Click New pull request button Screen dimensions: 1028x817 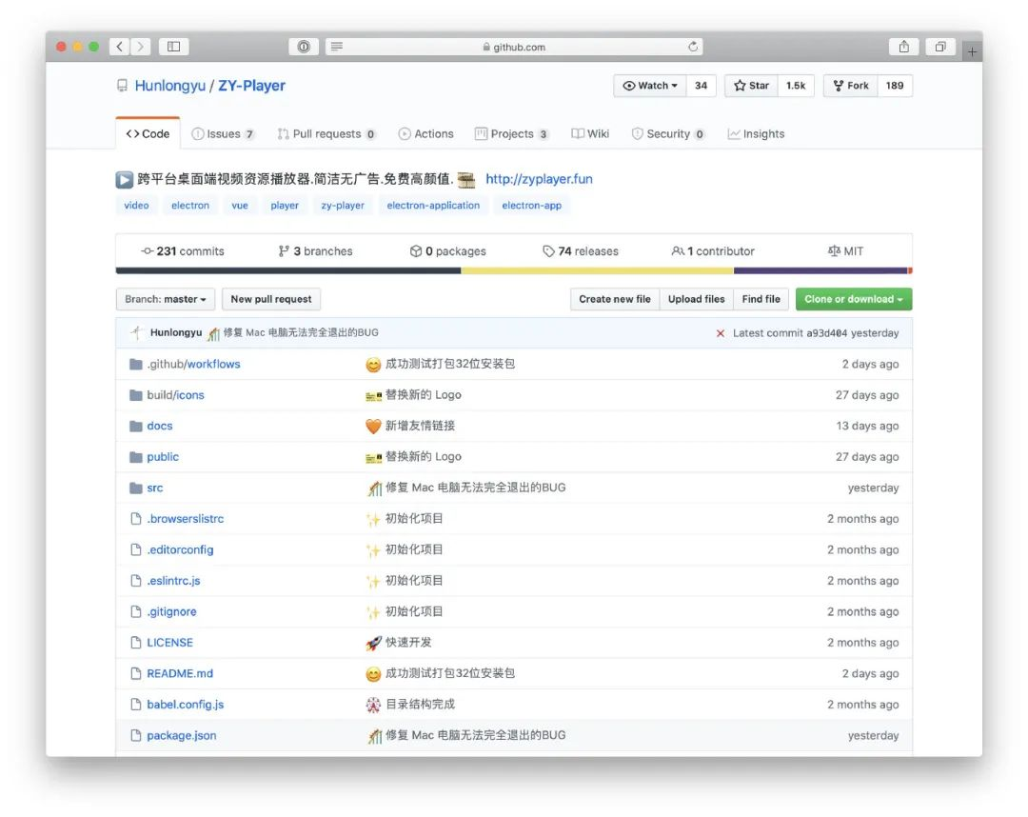[x=270, y=299]
